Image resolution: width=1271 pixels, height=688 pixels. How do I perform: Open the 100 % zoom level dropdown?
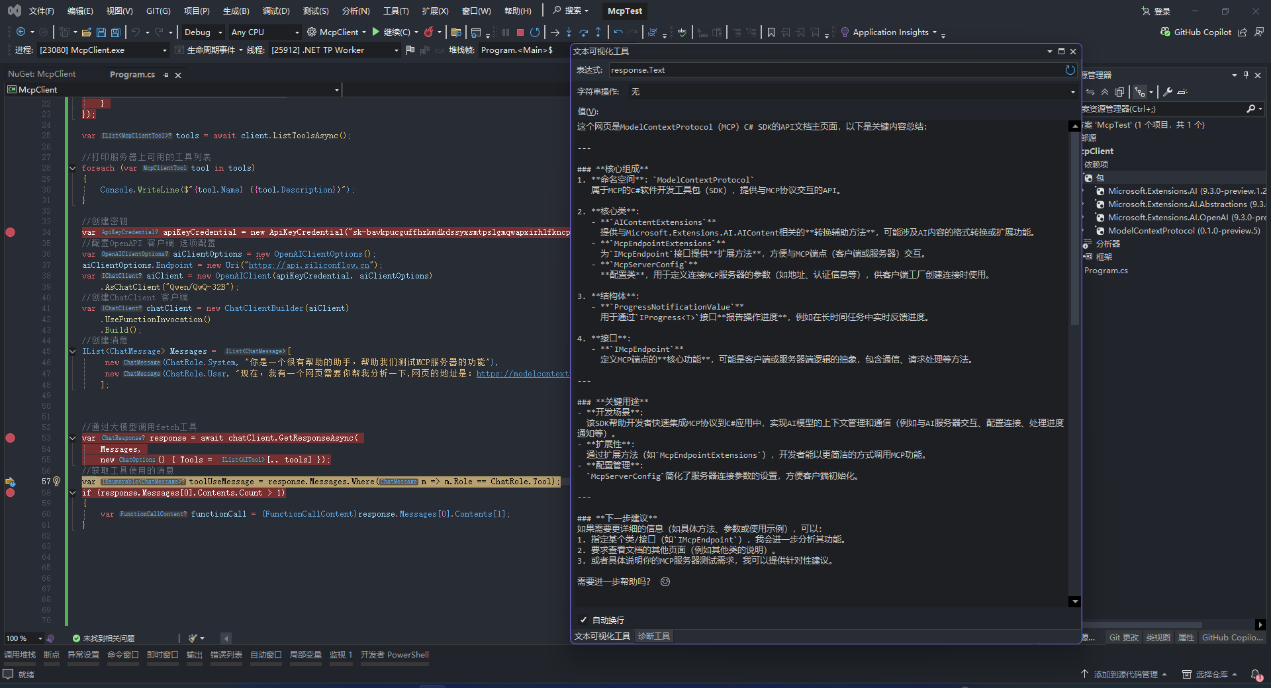24,638
